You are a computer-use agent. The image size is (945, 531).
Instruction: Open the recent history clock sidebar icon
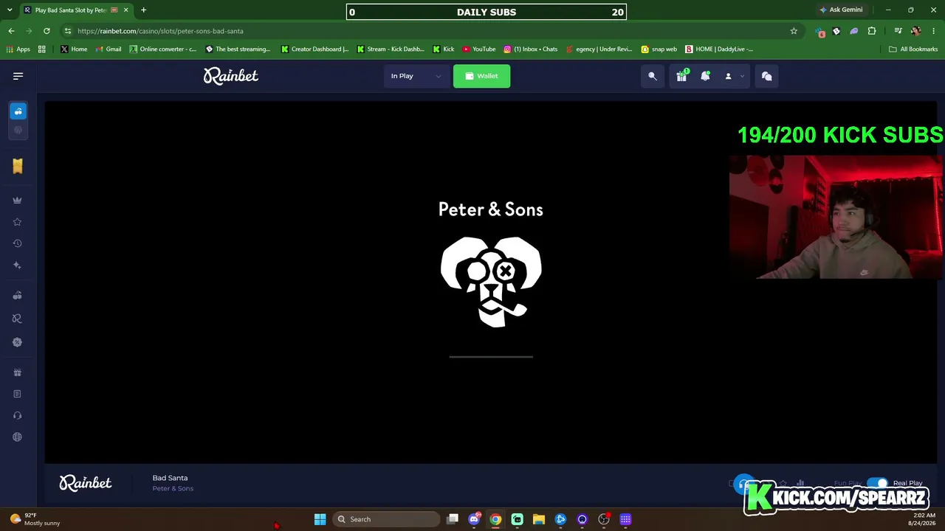(18, 243)
